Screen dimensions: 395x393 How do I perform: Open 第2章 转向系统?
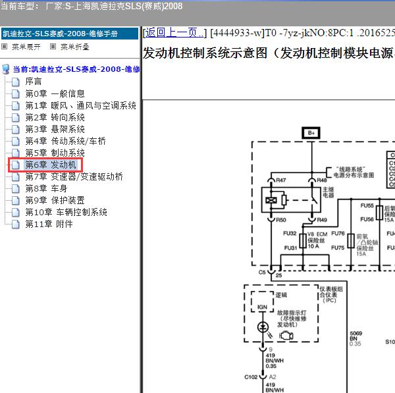point(55,117)
